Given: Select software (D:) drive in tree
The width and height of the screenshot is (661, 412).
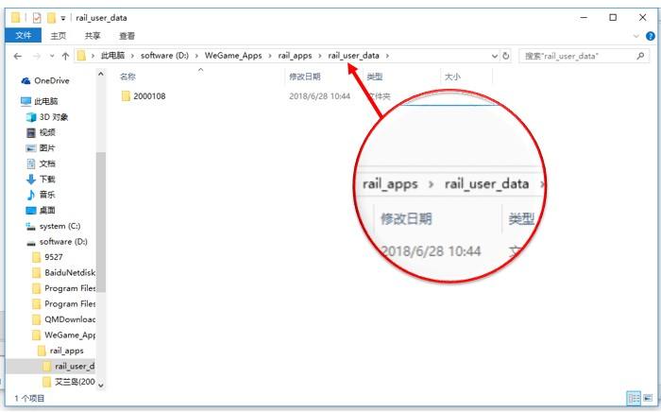Looking at the screenshot, I should pyautogui.click(x=63, y=242).
